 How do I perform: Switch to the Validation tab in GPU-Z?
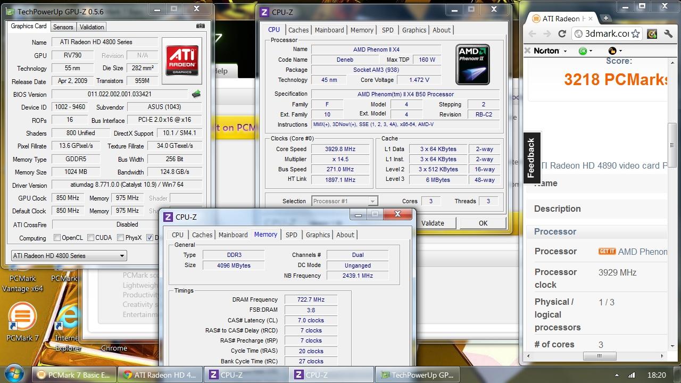pos(92,27)
